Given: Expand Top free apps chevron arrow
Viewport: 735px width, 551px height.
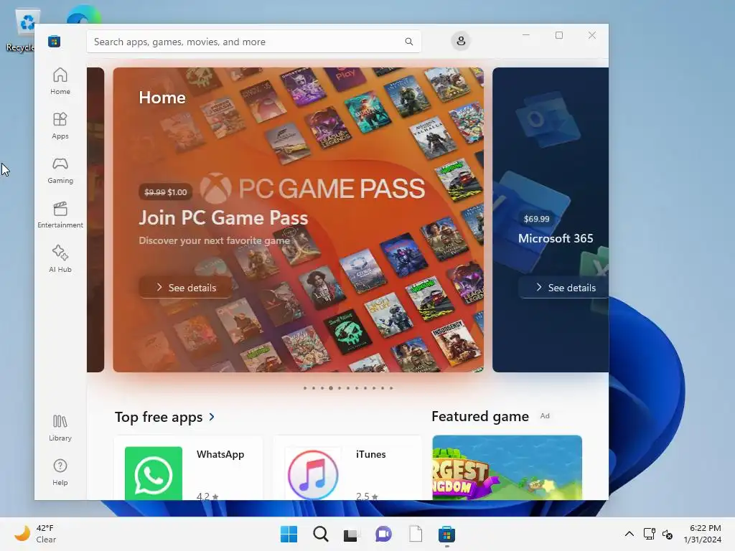Looking at the screenshot, I should pyautogui.click(x=212, y=417).
